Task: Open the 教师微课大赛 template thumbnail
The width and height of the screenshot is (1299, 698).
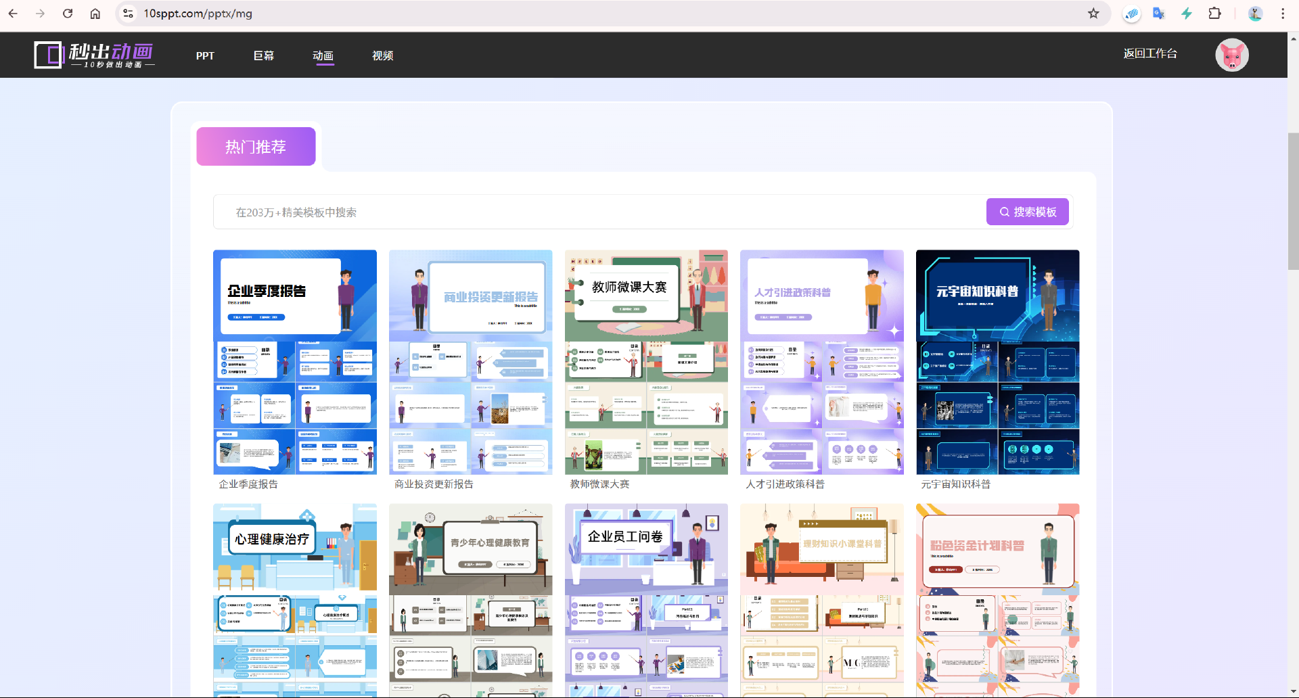Action: pos(646,362)
